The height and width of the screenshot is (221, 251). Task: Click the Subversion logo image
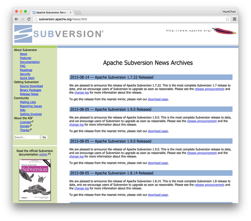tap(59, 34)
